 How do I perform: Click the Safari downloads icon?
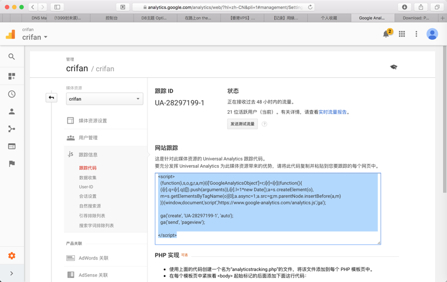[x=405, y=7]
